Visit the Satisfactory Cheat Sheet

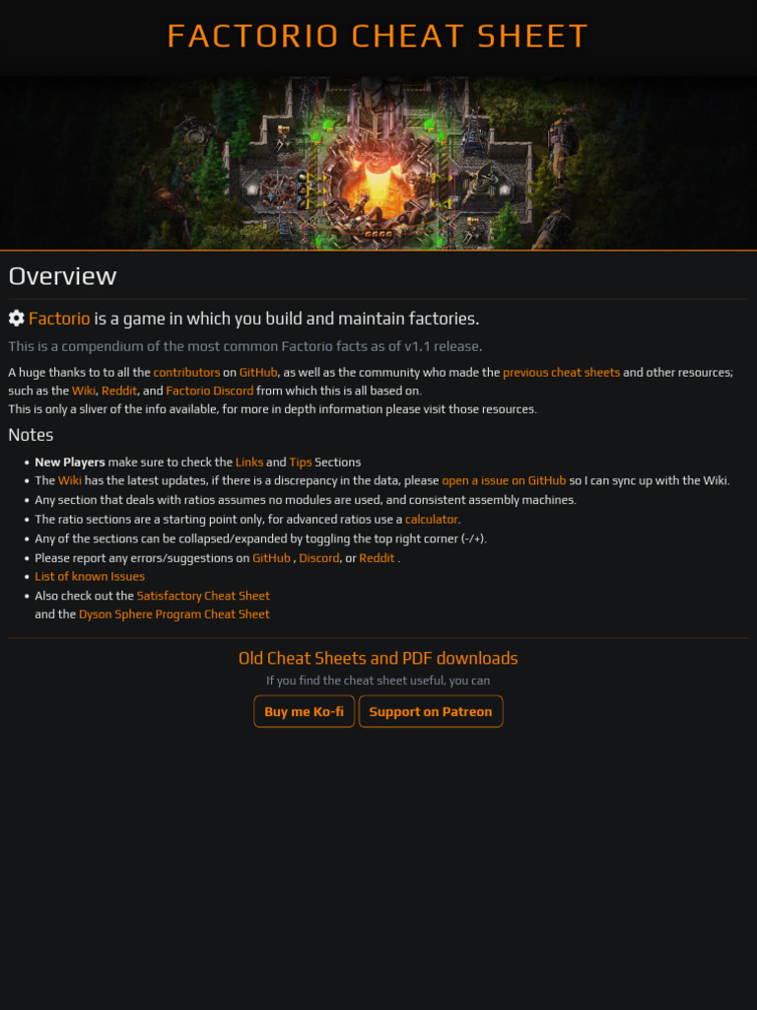click(203, 596)
